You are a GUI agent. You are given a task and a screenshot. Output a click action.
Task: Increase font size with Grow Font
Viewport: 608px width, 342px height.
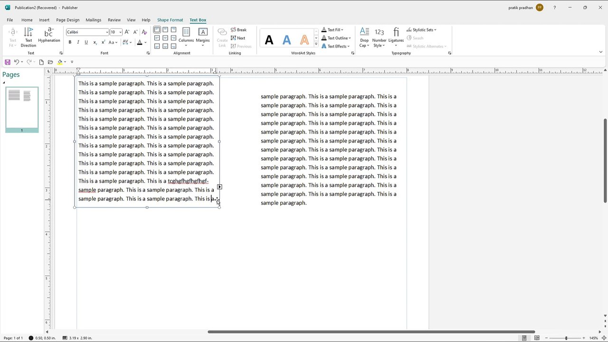click(x=127, y=32)
